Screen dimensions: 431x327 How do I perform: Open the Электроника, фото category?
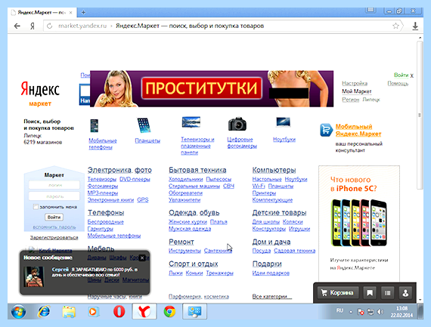119,170
